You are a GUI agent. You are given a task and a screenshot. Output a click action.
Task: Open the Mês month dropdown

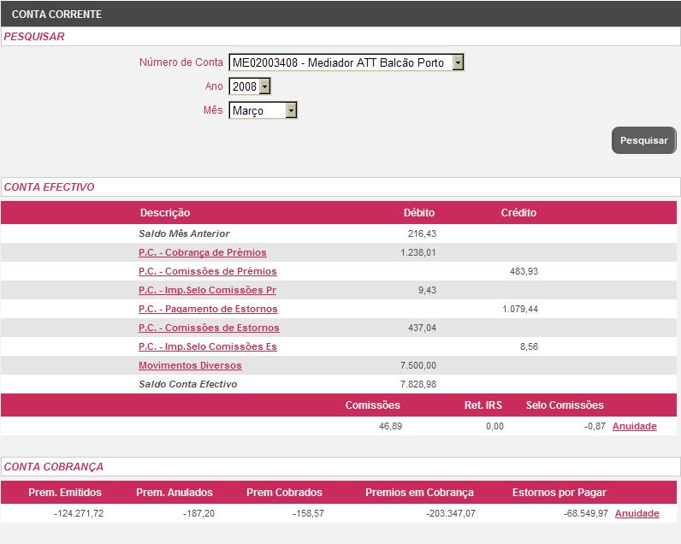[291, 110]
